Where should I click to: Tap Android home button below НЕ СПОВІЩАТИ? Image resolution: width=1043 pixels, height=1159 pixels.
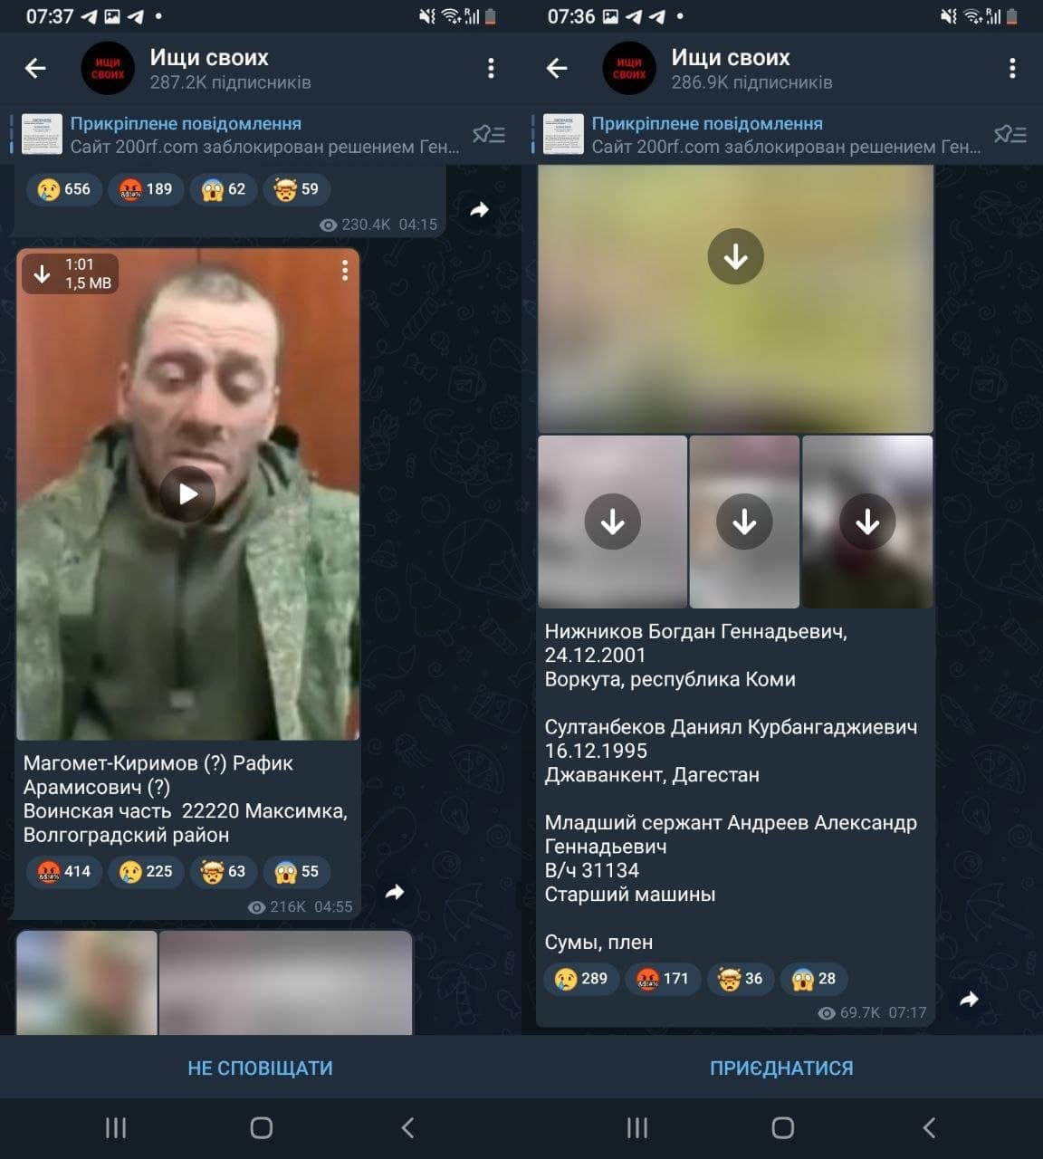(261, 1127)
